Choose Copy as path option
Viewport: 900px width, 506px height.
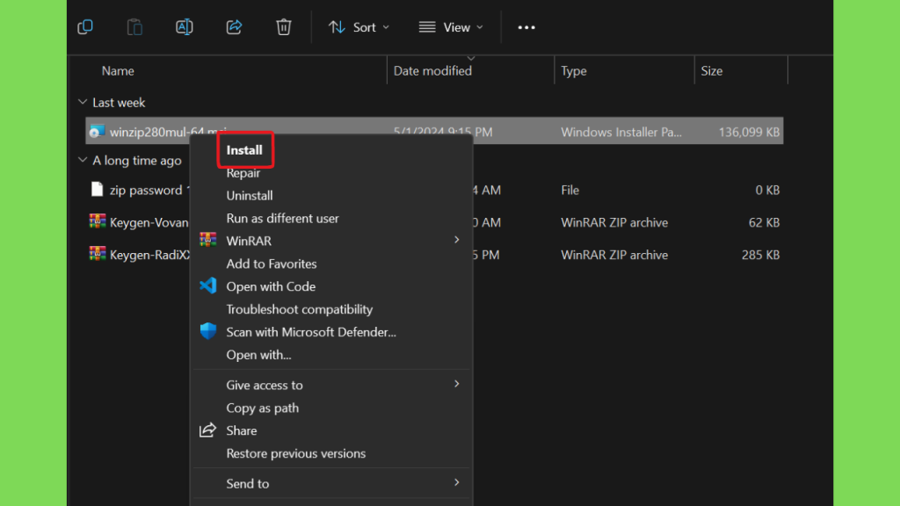(263, 408)
